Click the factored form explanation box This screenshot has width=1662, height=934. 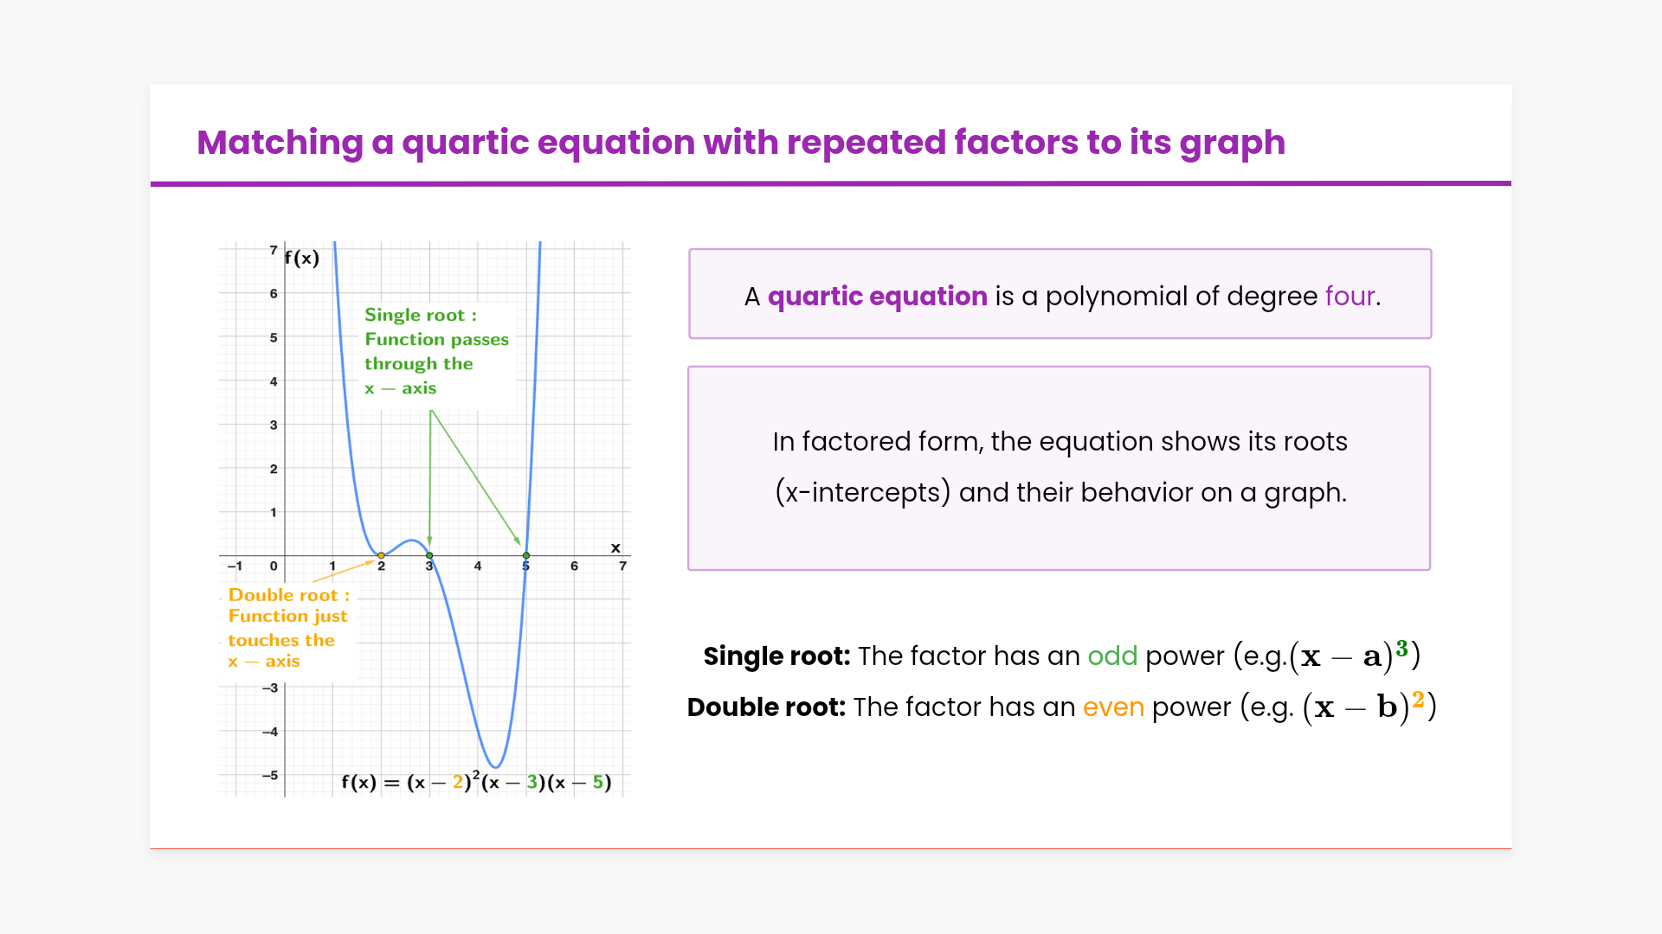1059,468
